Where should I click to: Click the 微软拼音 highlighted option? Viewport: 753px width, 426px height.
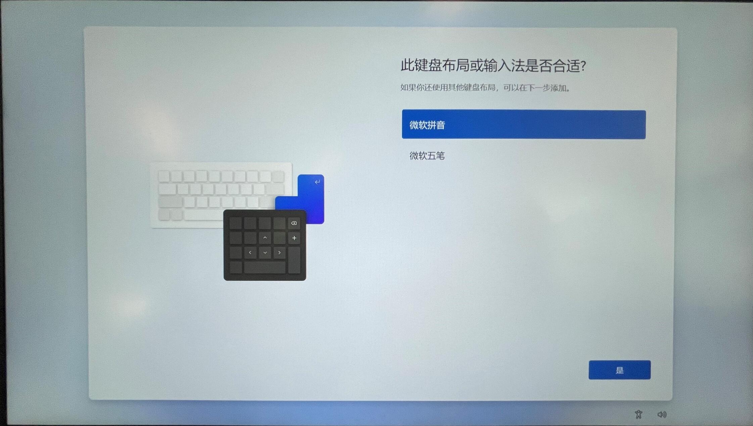pos(523,124)
